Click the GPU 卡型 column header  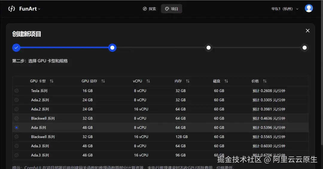pos(38,81)
